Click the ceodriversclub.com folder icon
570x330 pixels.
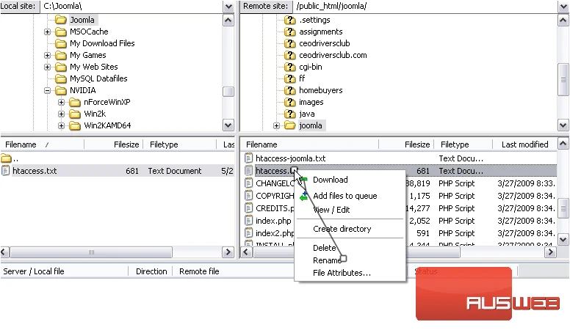(x=289, y=56)
